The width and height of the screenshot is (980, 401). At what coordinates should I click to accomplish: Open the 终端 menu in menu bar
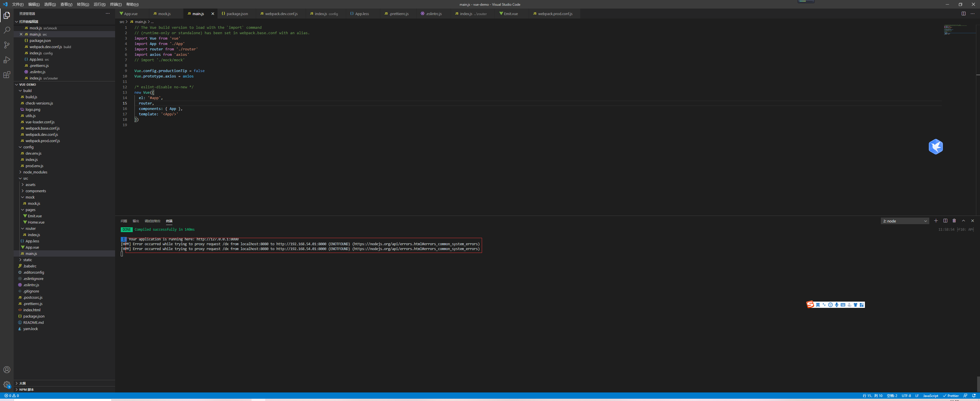coord(116,5)
